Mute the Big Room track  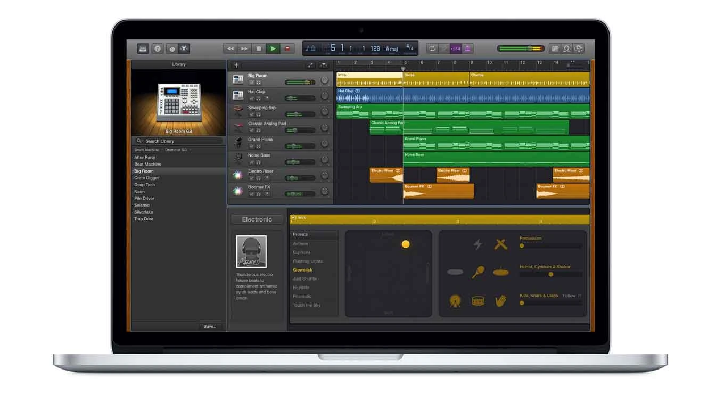coord(252,83)
